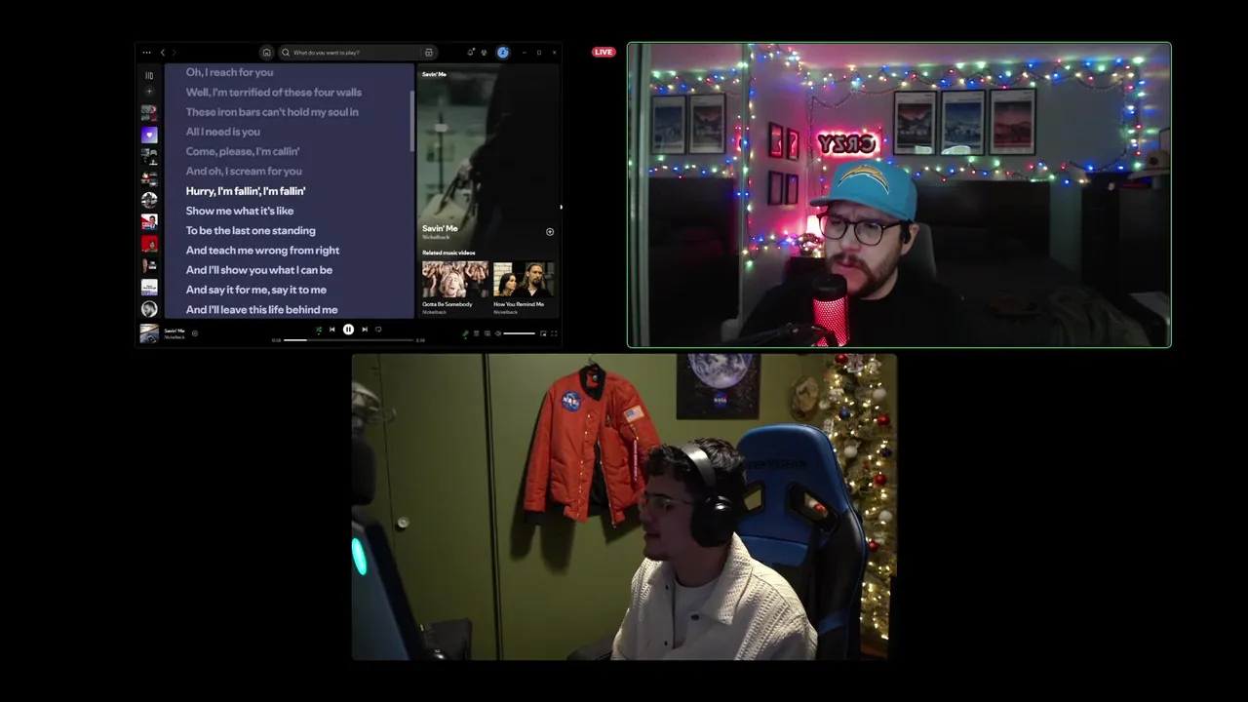This screenshot has width=1248, height=702.
Task: Mute with the volume speaker icon
Action: coord(498,333)
